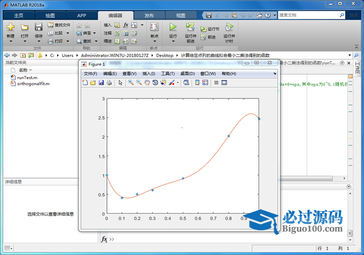Select the Zoom In tool in Figure 1

(131, 83)
